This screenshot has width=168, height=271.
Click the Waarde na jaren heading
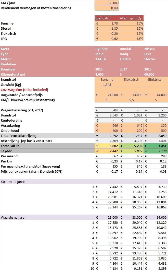click(14, 217)
